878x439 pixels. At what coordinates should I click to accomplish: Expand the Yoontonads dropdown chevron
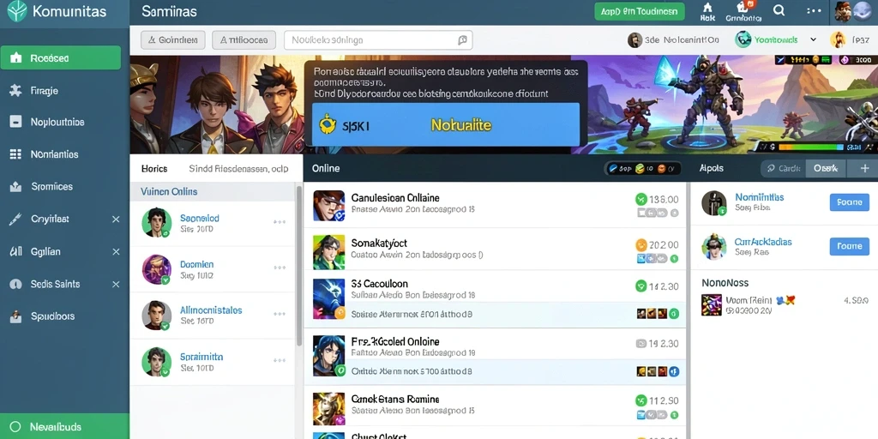point(813,39)
